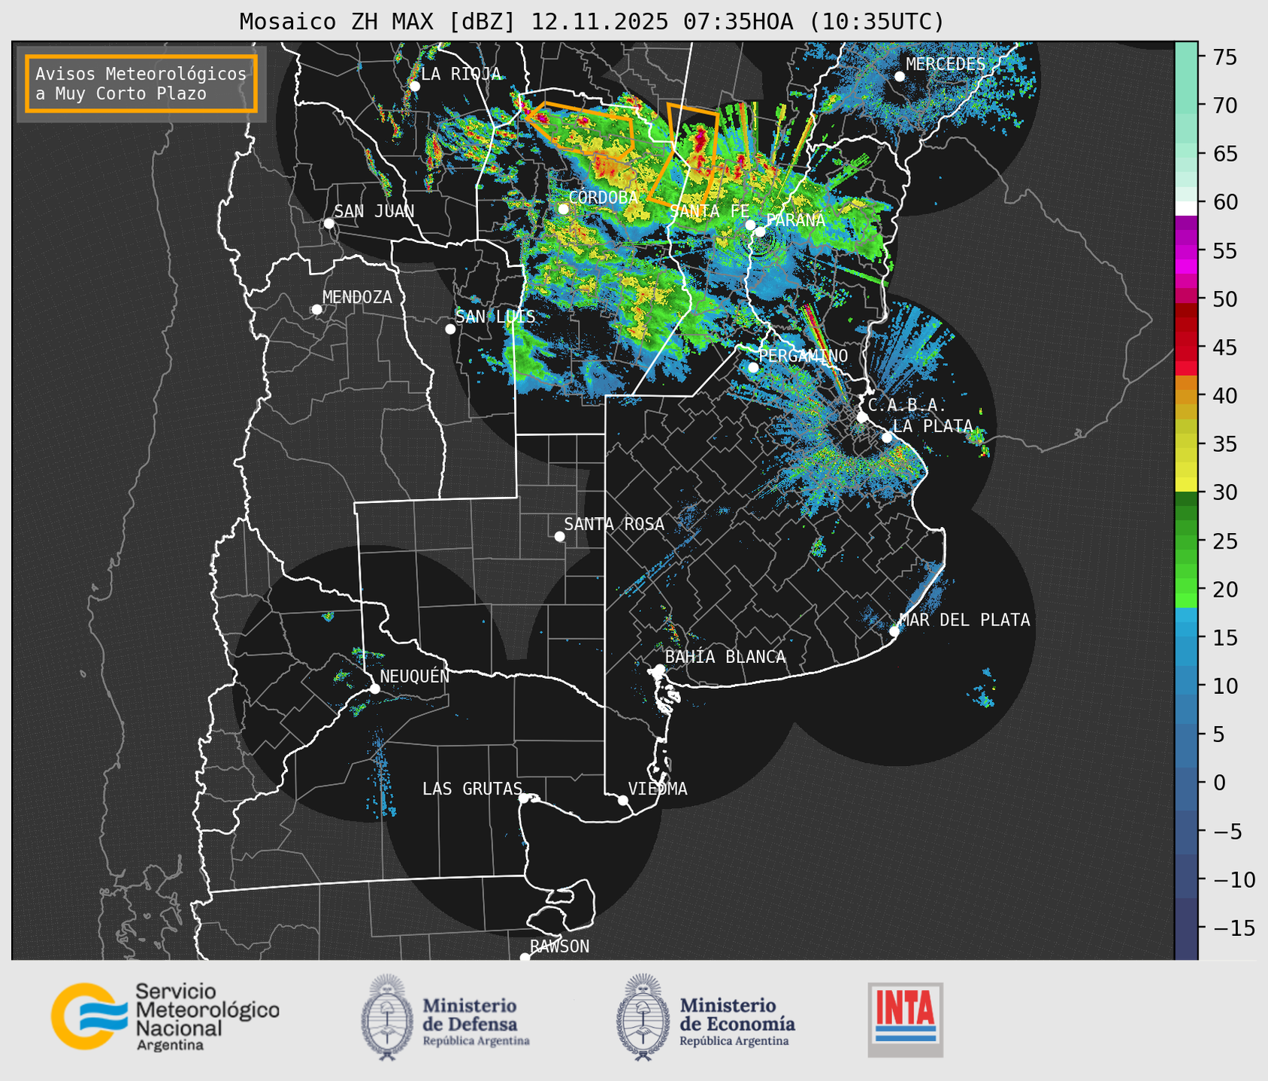This screenshot has width=1268, height=1081.
Task: Select the RAWSON city marker
Action: pos(525,958)
